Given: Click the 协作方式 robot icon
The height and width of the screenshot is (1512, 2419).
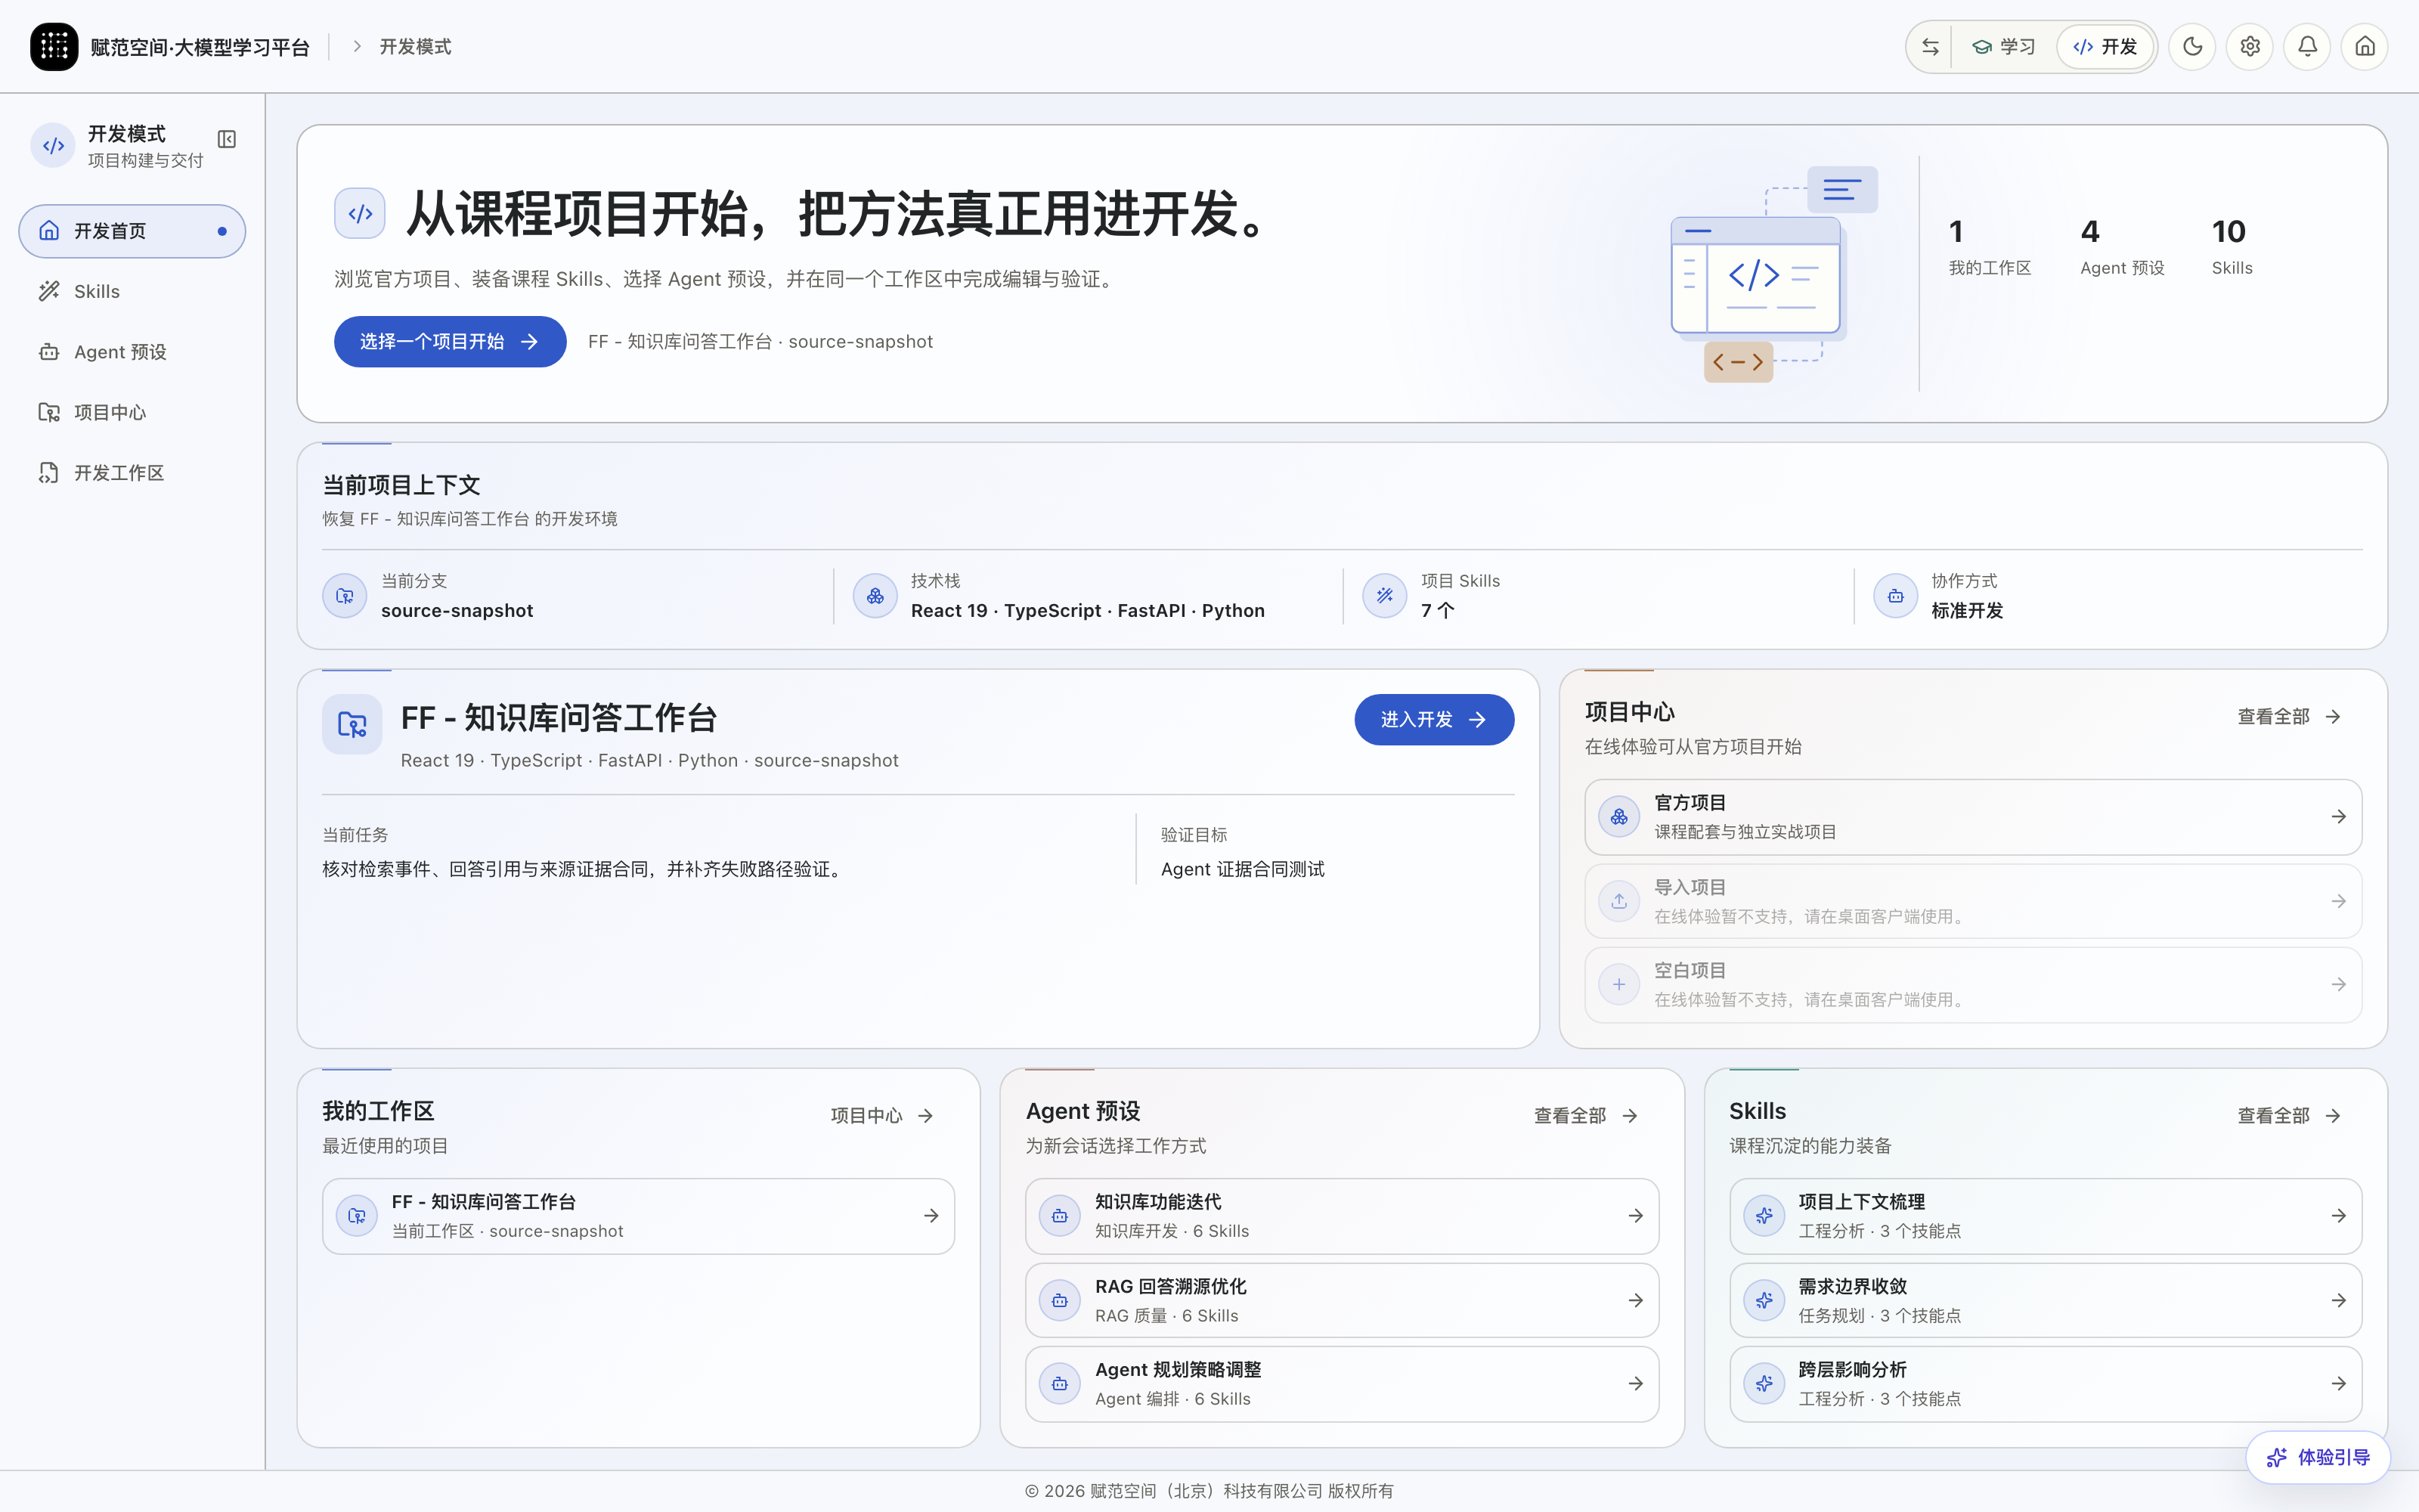Looking at the screenshot, I should 1895,596.
